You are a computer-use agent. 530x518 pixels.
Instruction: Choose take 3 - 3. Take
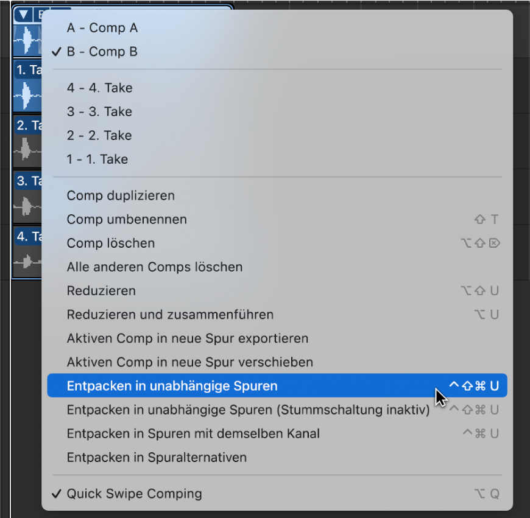click(99, 111)
